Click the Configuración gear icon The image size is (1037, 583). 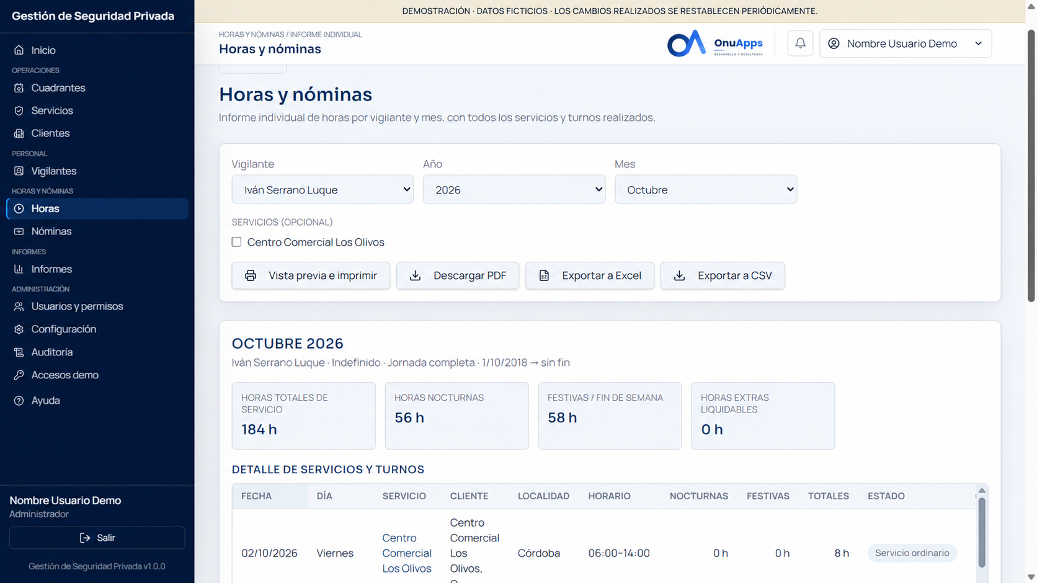[19, 329]
